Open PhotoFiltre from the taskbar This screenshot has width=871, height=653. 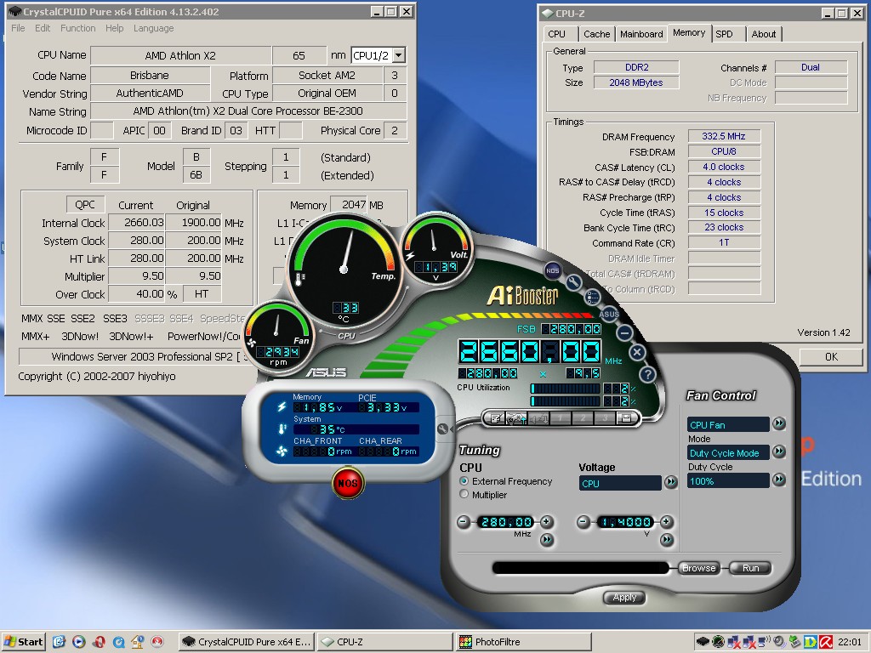point(523,642)
